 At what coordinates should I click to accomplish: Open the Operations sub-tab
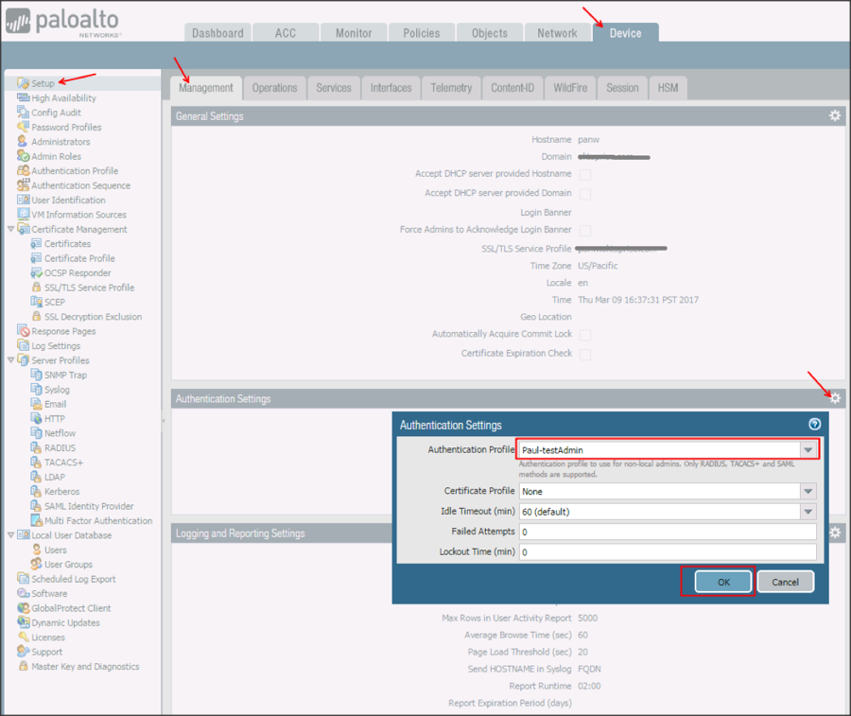274,88
